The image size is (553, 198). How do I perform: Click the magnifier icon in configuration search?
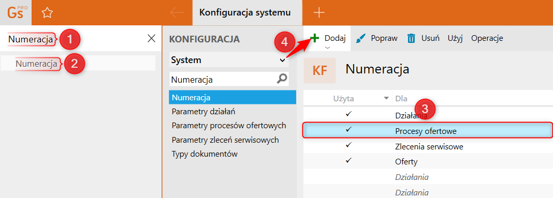coord(282,79)
